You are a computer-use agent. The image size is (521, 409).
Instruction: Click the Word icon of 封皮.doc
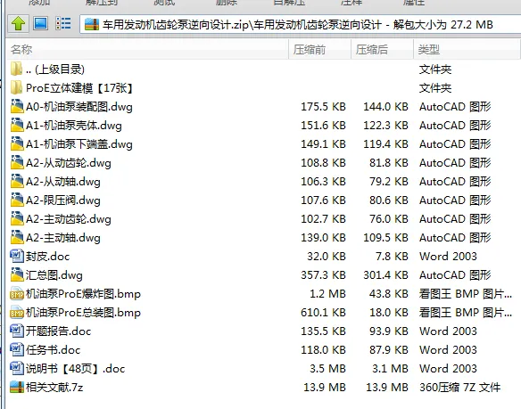(17, 256)
